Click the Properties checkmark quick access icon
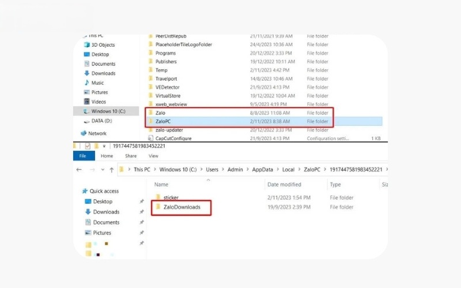 click(88, 146)
